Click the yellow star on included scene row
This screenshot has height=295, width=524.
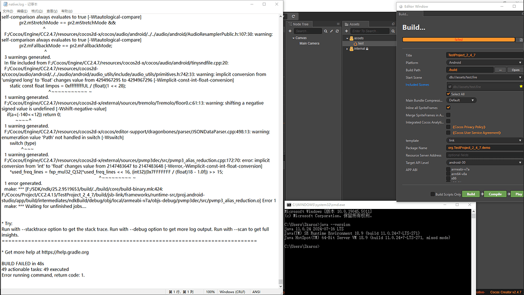click(520, 86)
